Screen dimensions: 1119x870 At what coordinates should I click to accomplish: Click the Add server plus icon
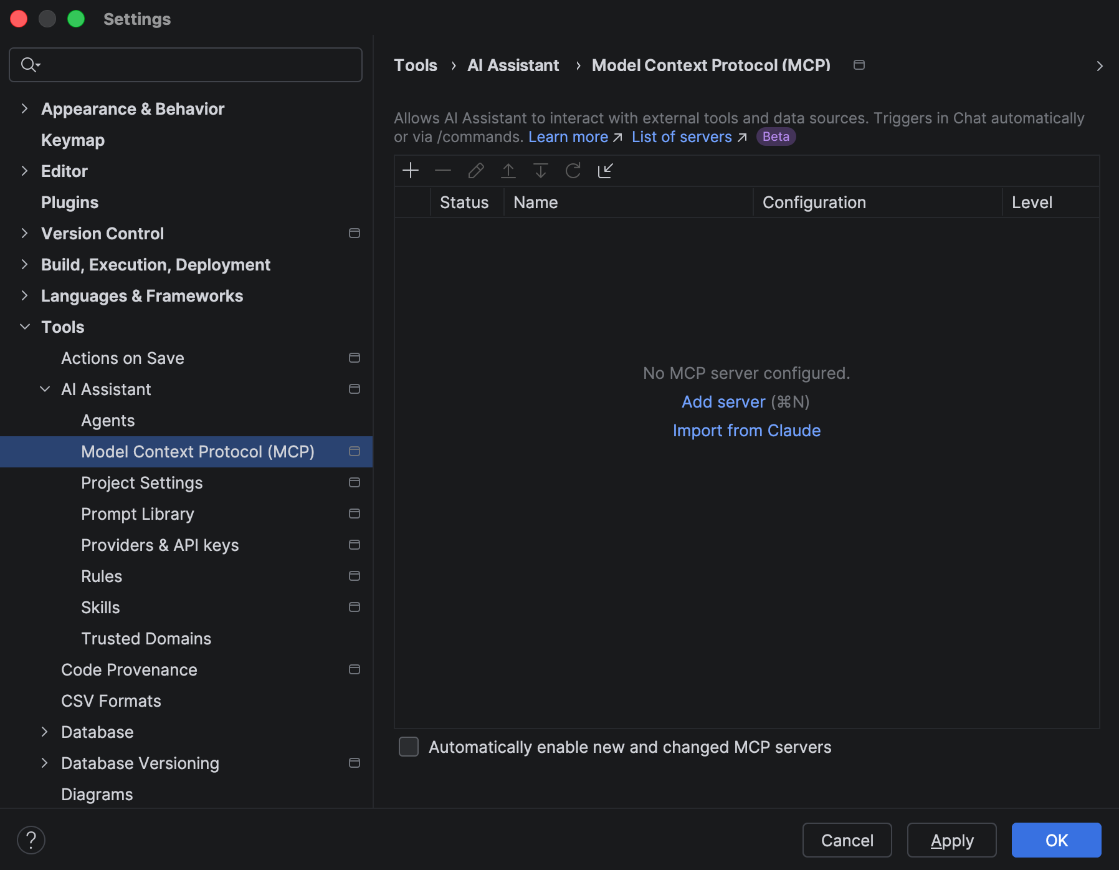coord(411,170)
